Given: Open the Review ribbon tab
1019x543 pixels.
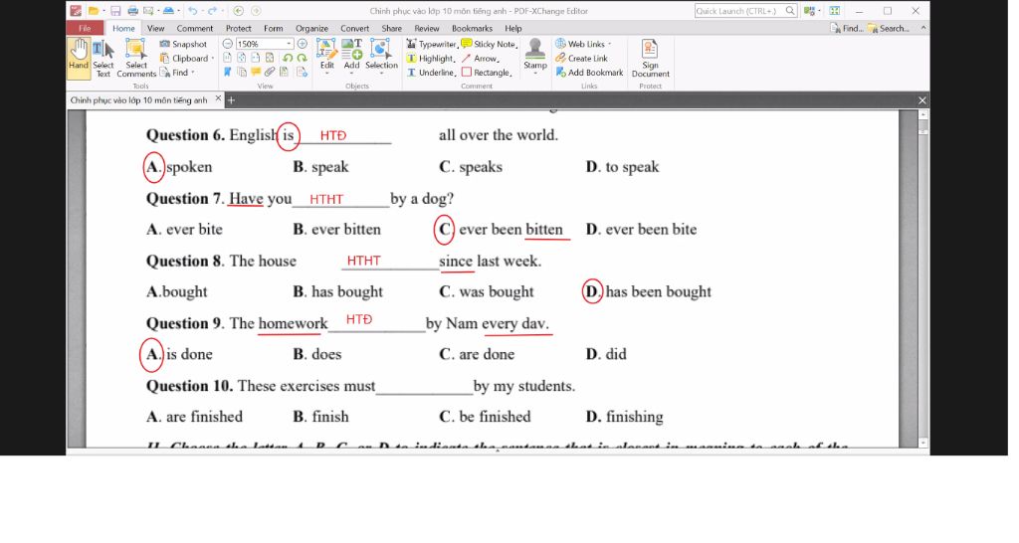Looking at the screenshot, I should click(426, 29).
